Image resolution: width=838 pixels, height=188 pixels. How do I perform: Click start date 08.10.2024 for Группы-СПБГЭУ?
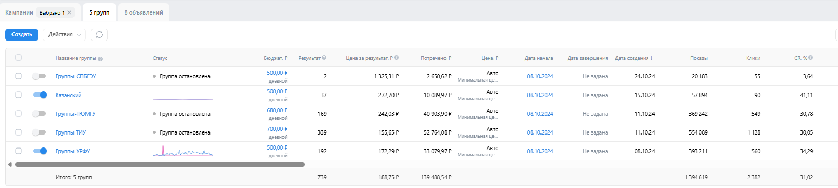coord(540,76)
